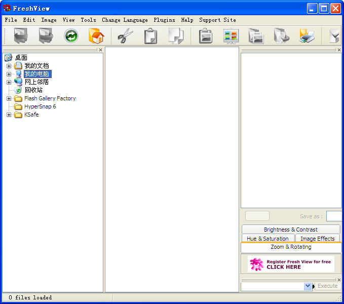This screenshot has height=304, width=344.
Task: Expand the Flash Gallery Factory folder node
Action: 9,98
